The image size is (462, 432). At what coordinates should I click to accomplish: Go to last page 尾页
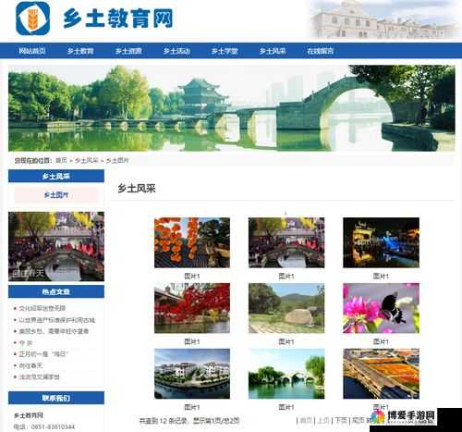point(359,420)
